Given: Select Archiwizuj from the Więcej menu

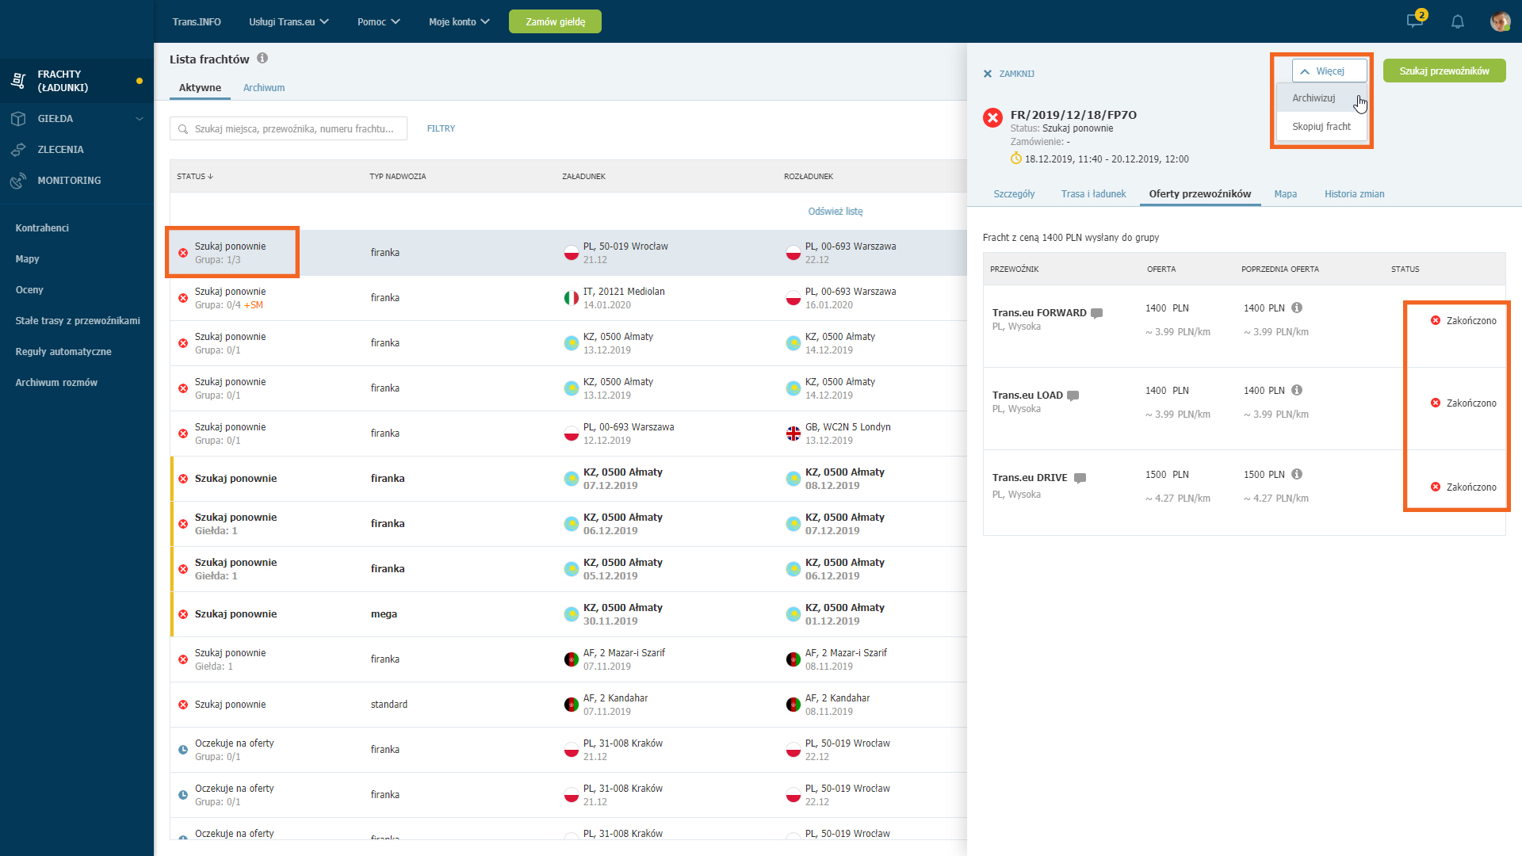Looking at the screenshot, I should [1321, 98].
